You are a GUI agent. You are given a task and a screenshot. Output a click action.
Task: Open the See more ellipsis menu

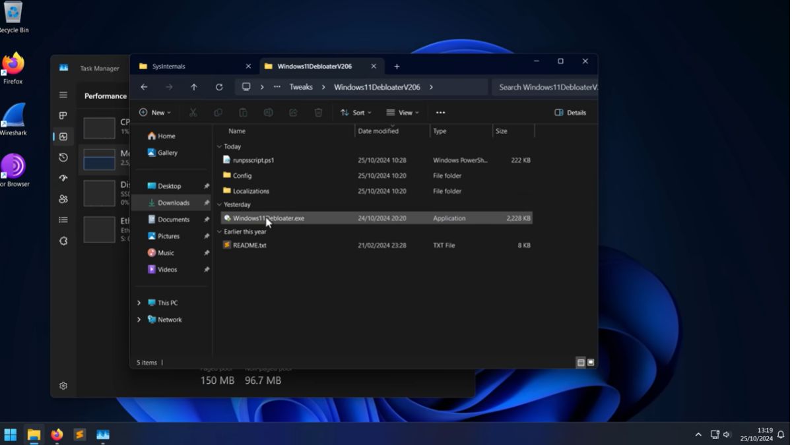coord(440,112)
